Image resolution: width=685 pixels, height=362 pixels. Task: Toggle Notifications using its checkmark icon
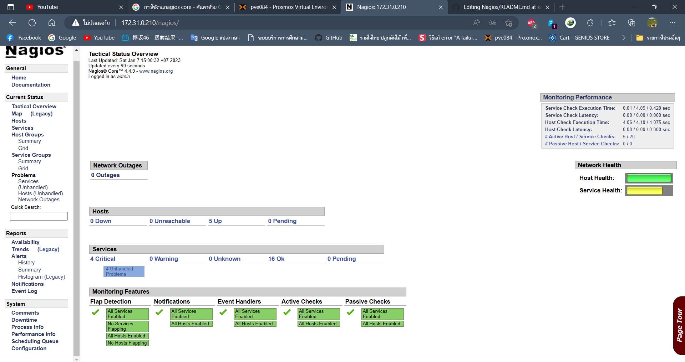click(x=159, y=312)
